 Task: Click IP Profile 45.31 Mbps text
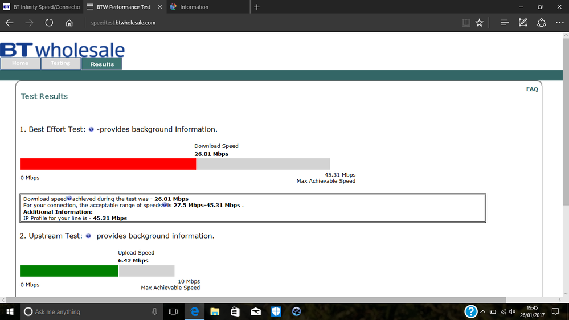75,218
